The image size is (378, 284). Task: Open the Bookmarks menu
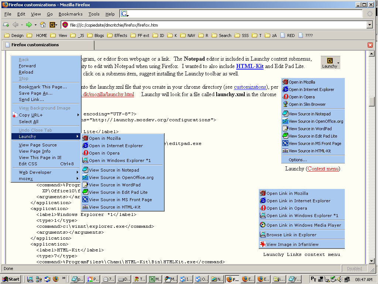[71, 14]
